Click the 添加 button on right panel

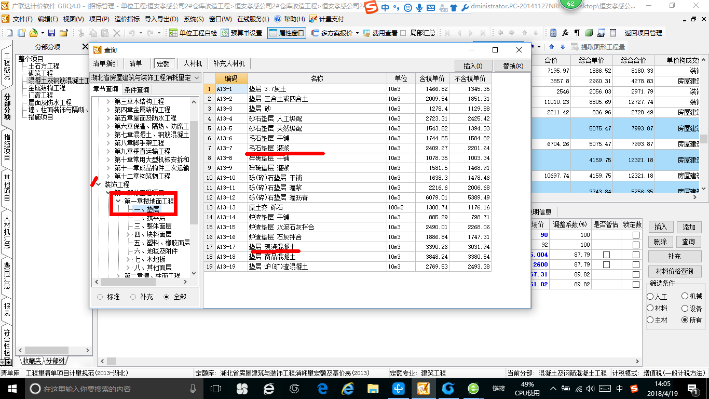point(689,227)
